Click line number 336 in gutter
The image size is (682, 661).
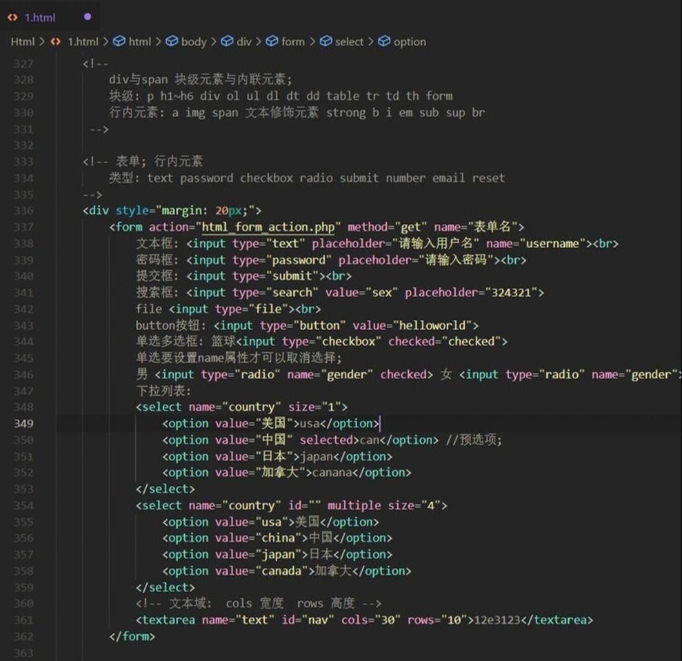[x=23, y=211]
